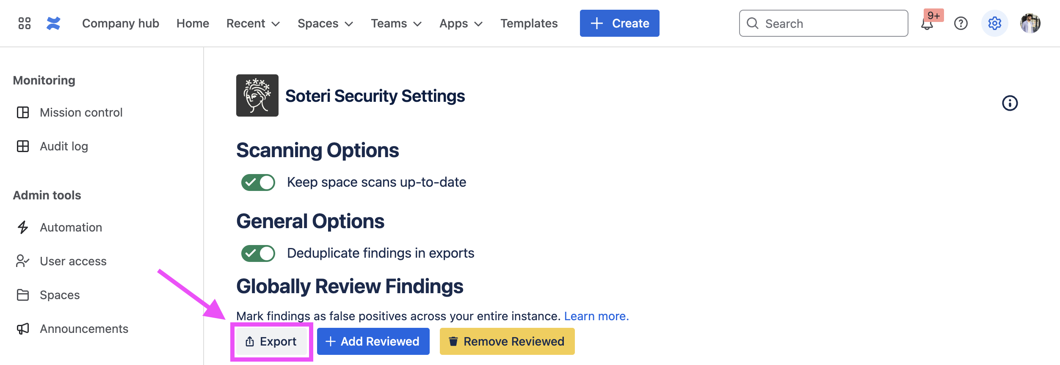Expand the Recent dropdown
Screen dimensions: 1060x365
[x=253, y=23]
